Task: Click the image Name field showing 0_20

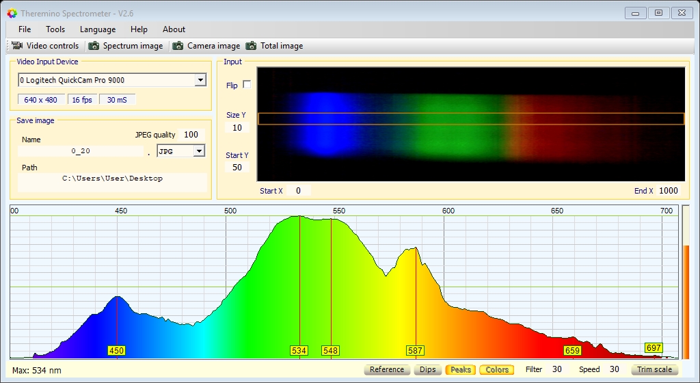Action: pyautogui.click(x=81, y=151)
